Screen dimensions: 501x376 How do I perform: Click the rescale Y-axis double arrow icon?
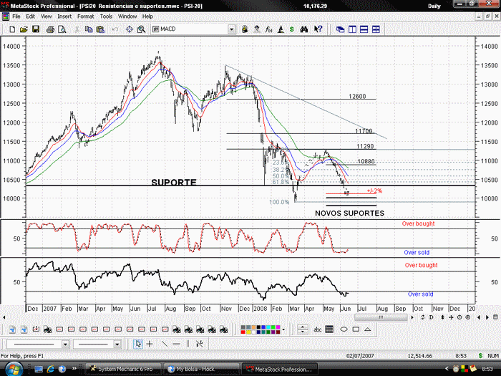pyautogui.click(x=442, y=317)
